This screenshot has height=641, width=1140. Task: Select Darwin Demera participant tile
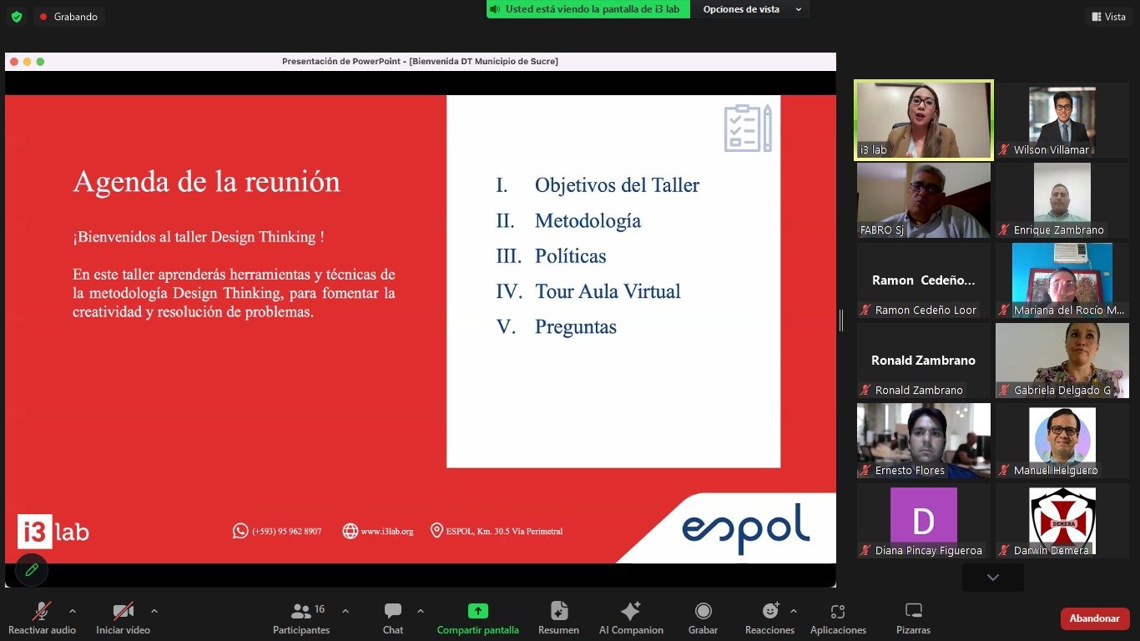click(1062, 521)
